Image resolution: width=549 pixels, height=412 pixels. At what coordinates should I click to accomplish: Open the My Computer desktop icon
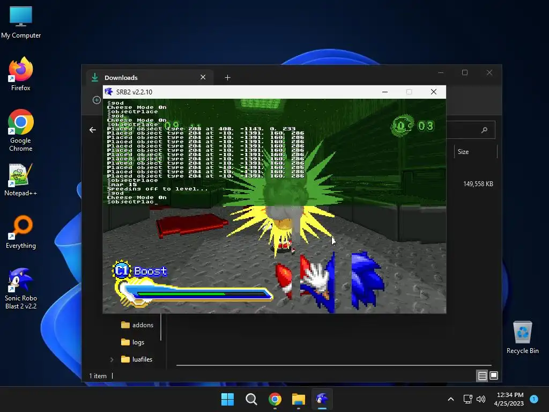21,22
